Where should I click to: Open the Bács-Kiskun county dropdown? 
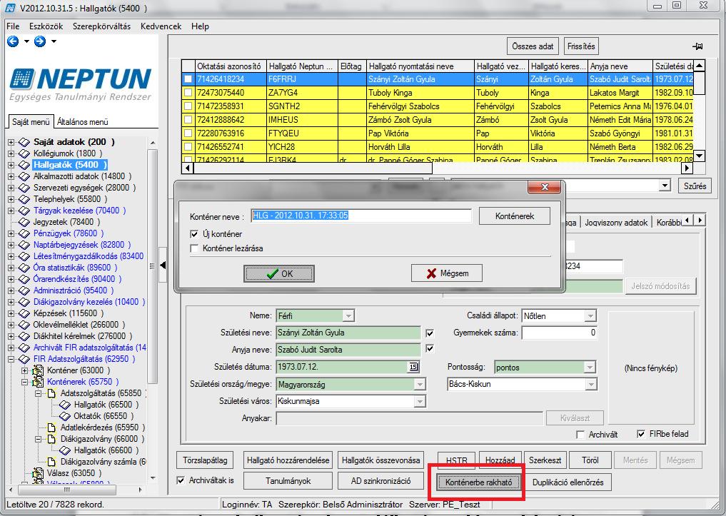(x=591, y=384)
